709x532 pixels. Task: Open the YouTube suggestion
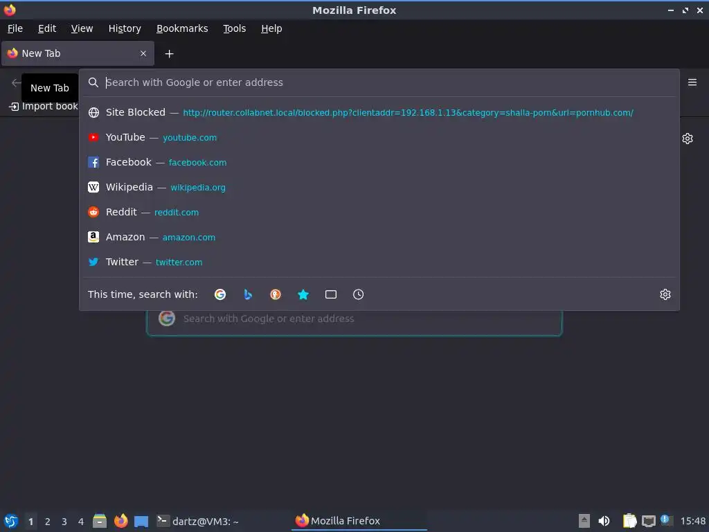379,137
